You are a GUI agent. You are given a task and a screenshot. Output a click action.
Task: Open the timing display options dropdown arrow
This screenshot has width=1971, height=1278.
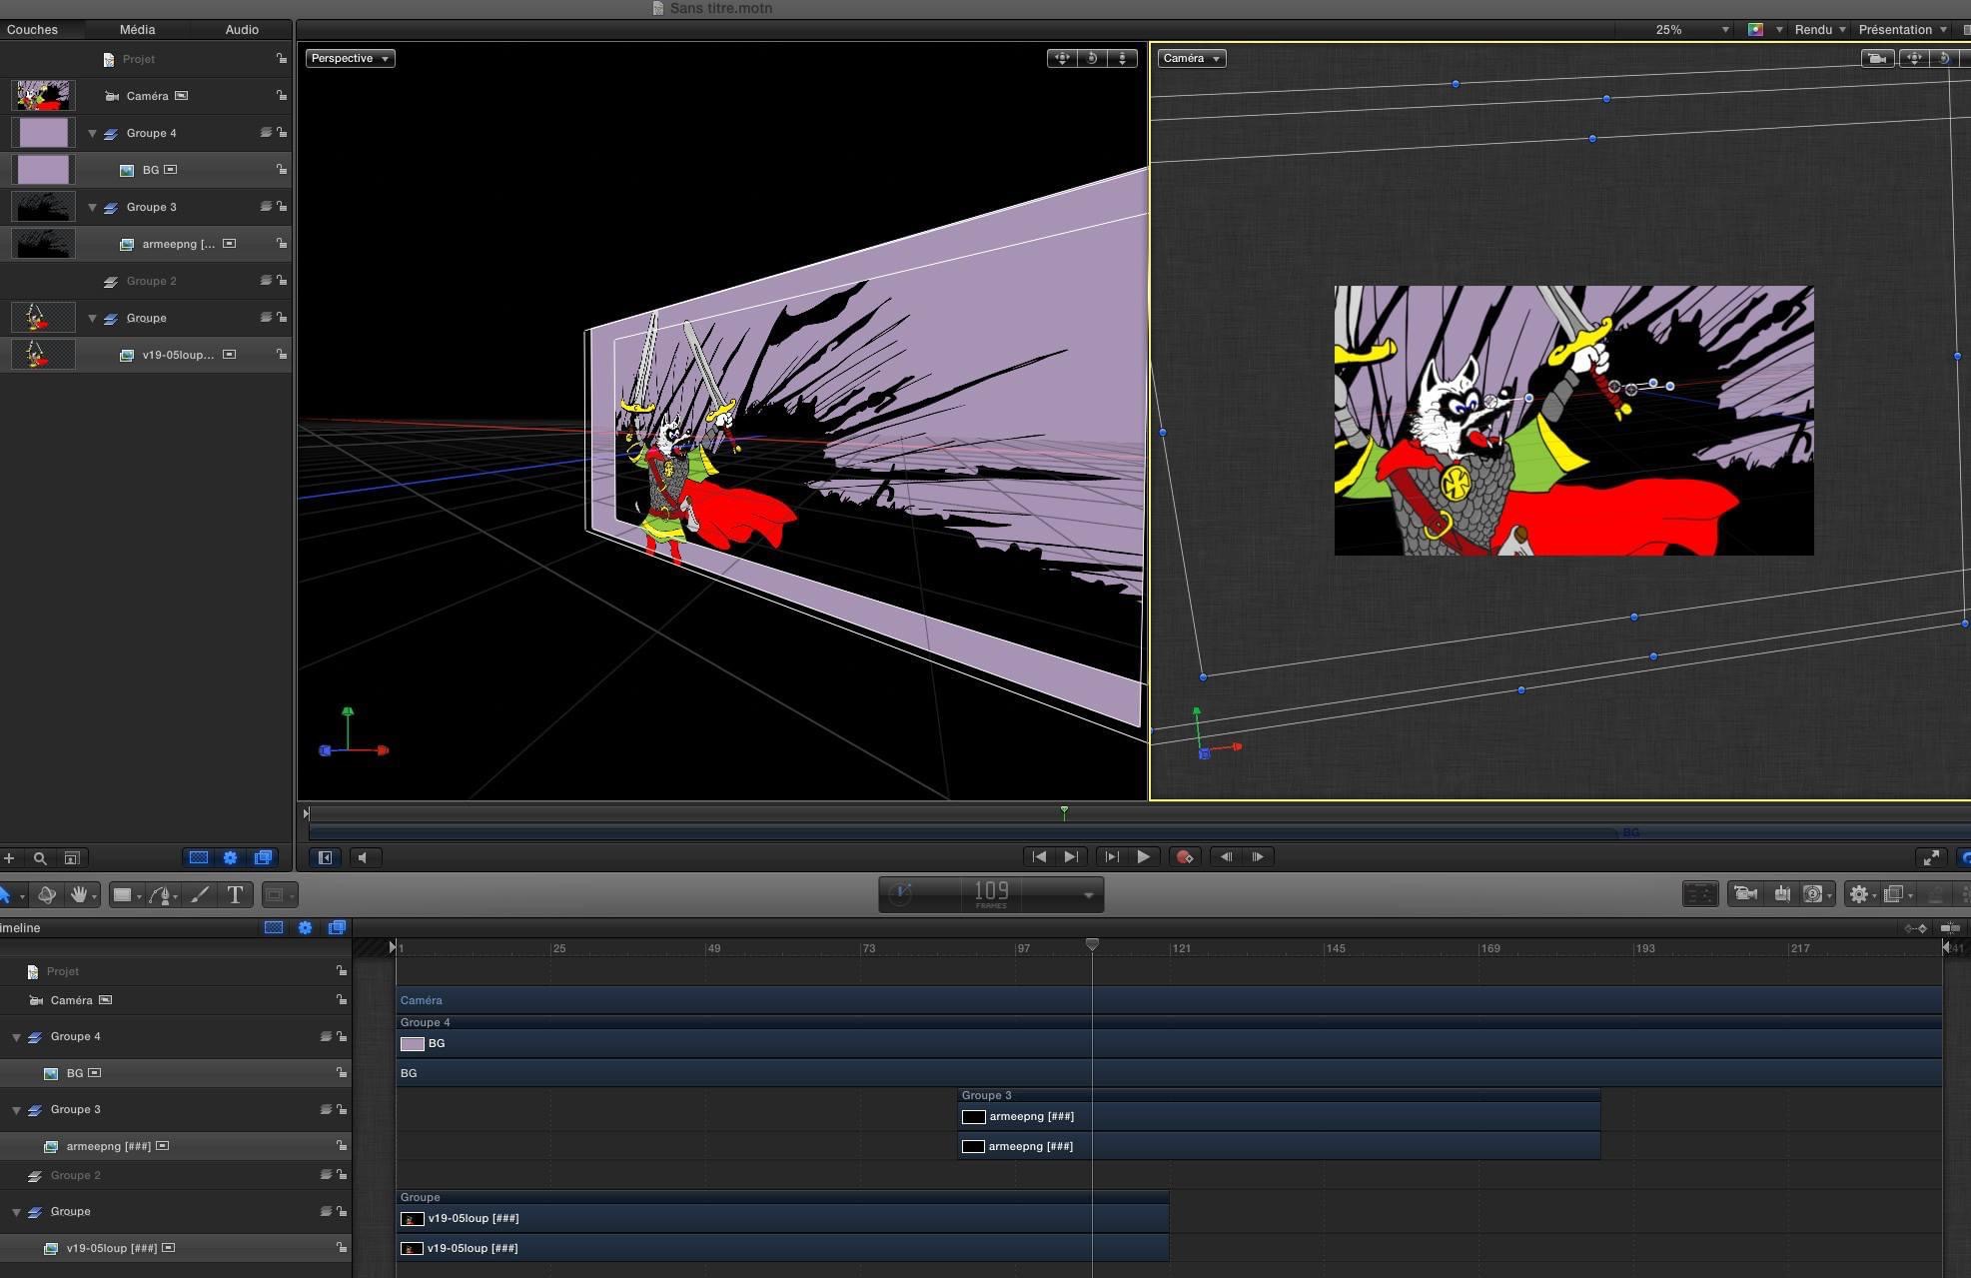[x=1088, y=895]
